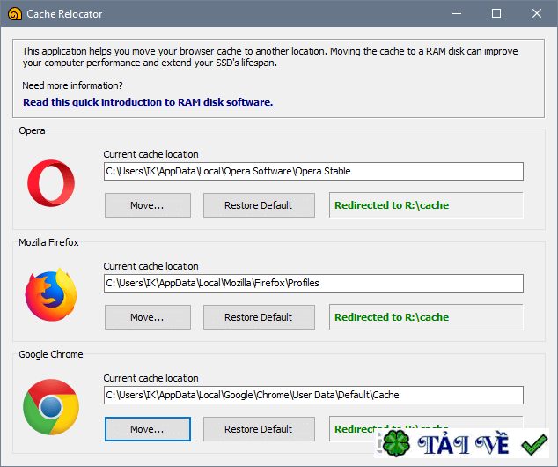Screen dimensions: 558x467
Task: Maximize the Cache Relocator window
Action: pyautogui.click(x=496, y=14)
